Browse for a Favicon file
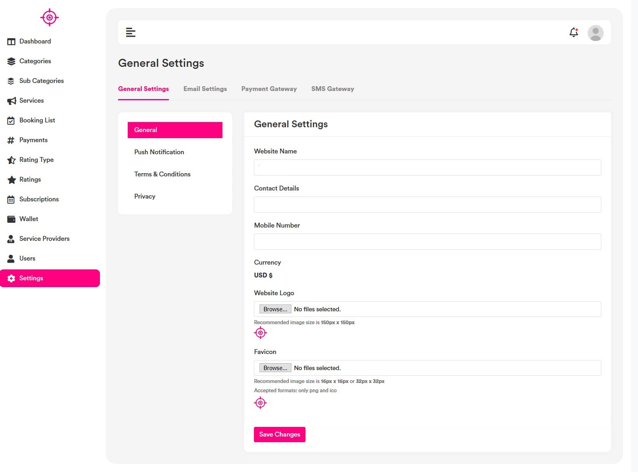 [x=275, y=368]
